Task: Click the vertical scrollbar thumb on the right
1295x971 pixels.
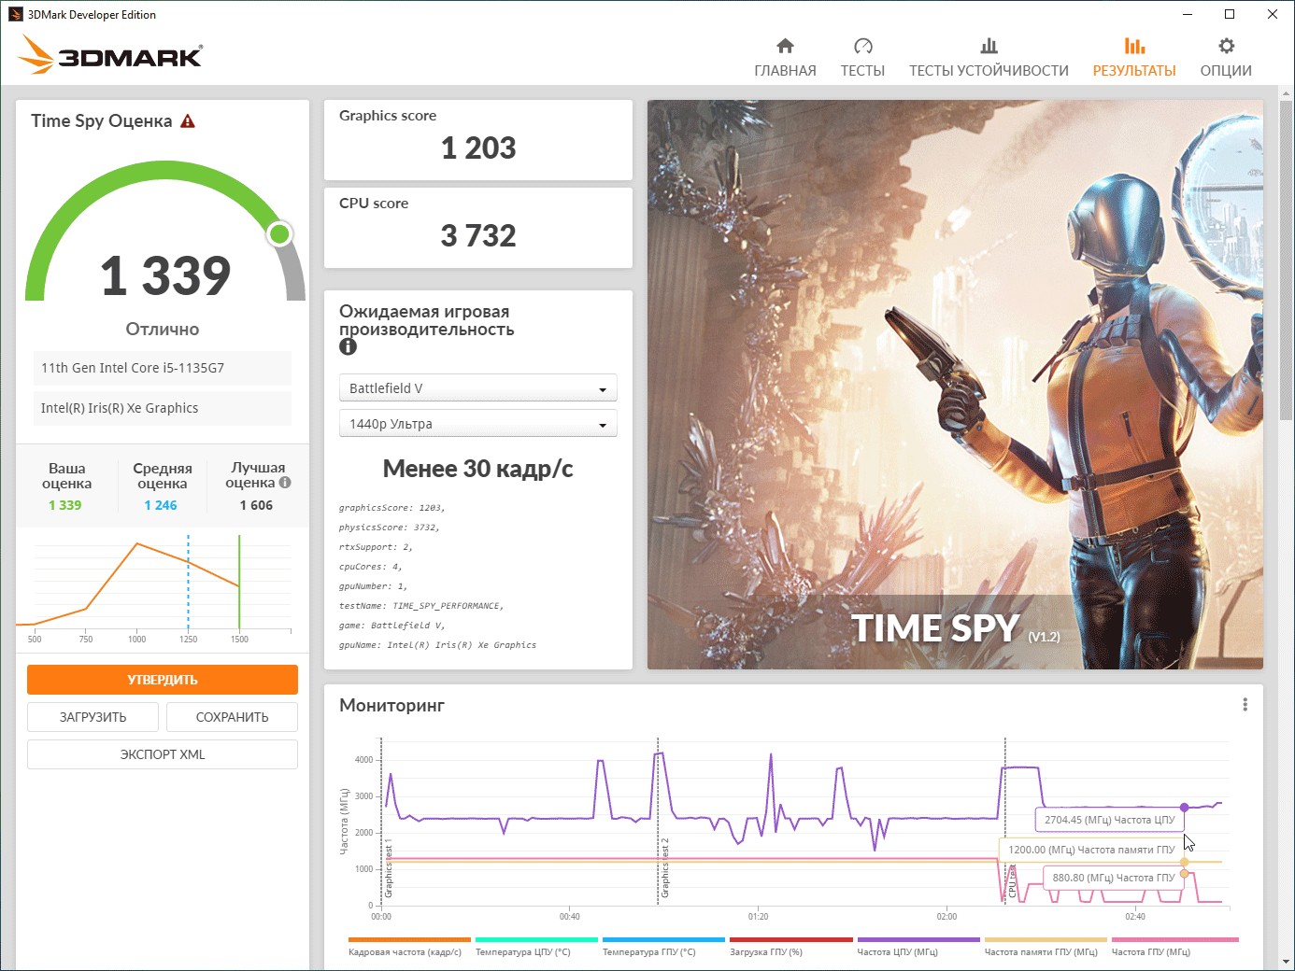Action: pyautogui.click(x=1287, y=260)
